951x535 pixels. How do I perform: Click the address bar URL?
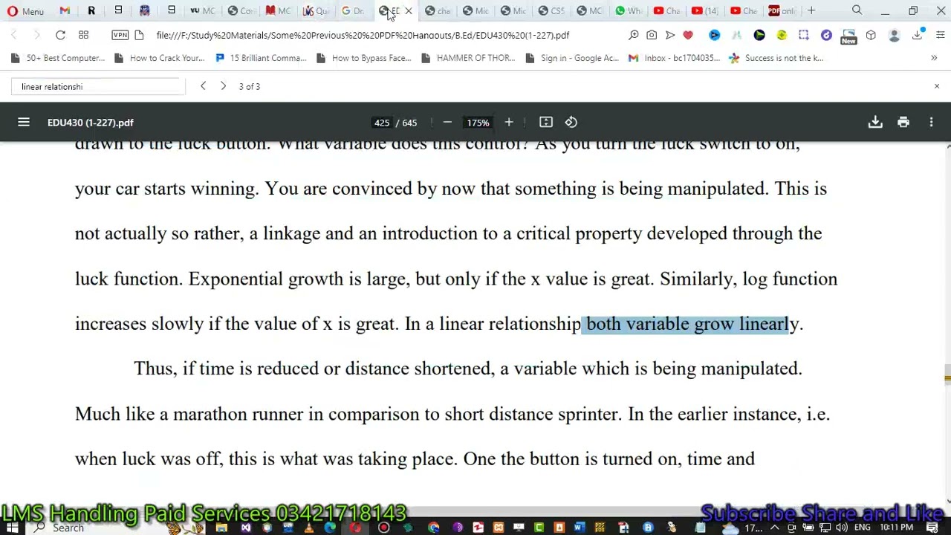tap(363, 35)
